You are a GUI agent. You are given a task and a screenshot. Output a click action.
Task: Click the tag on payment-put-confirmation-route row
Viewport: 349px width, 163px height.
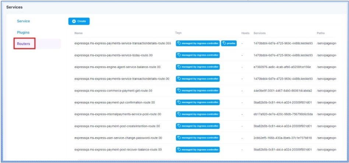pyautogui.click(x=198, y=103)
